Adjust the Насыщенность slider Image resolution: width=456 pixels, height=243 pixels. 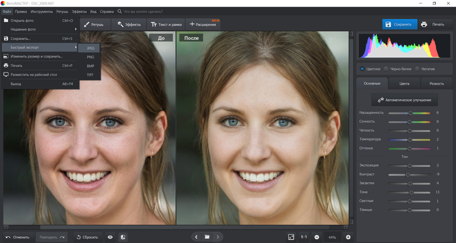pos(410,113)
